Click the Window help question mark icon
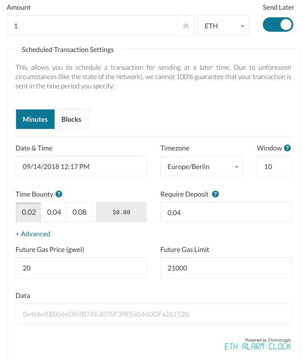Viewport: 303px width, 358px height. (x=287, y=148)
